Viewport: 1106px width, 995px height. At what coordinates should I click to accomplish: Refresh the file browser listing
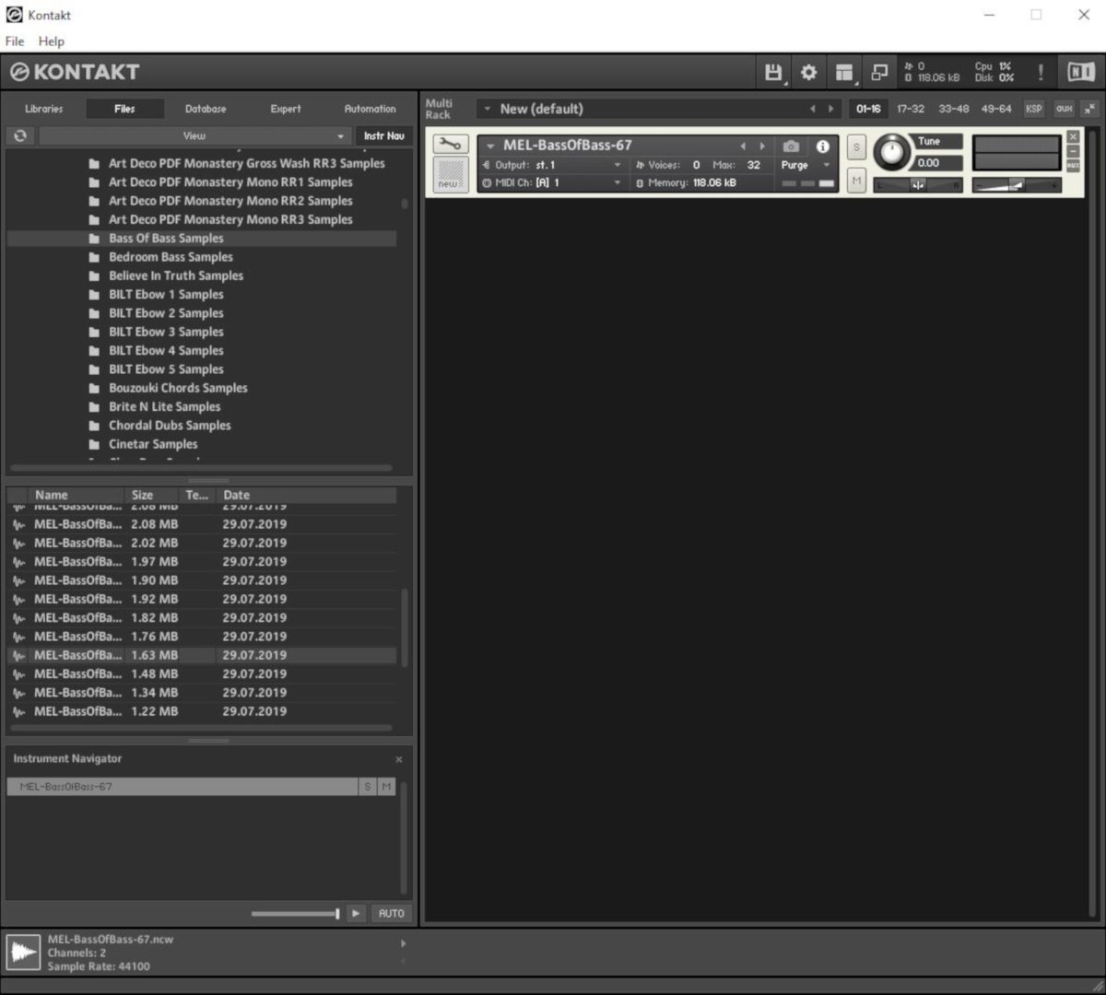(20, 135)
